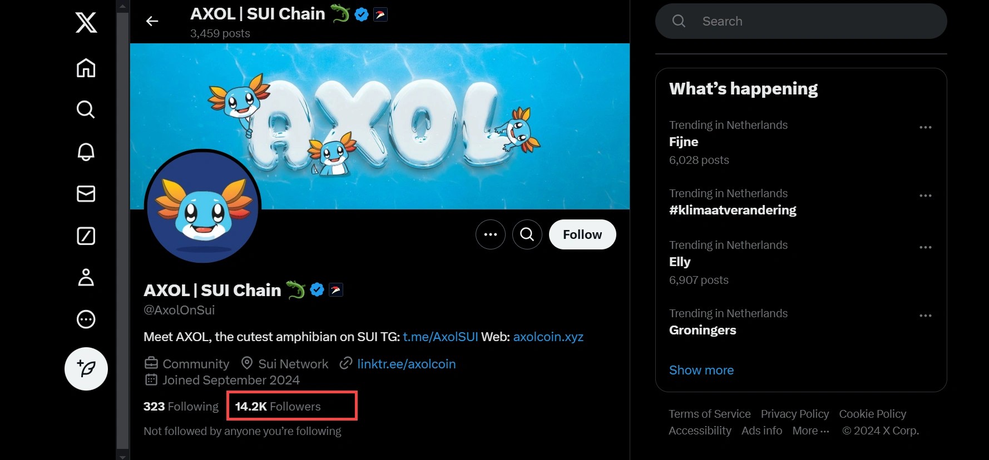Open the Explore magnifier in sidebar
The height and width of the screenshot is (460, 989).
tap(86, 109)
